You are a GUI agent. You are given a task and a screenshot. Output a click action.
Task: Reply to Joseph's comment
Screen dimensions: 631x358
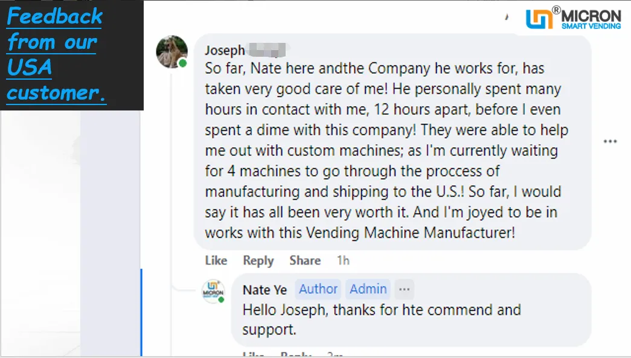[258, 261]
